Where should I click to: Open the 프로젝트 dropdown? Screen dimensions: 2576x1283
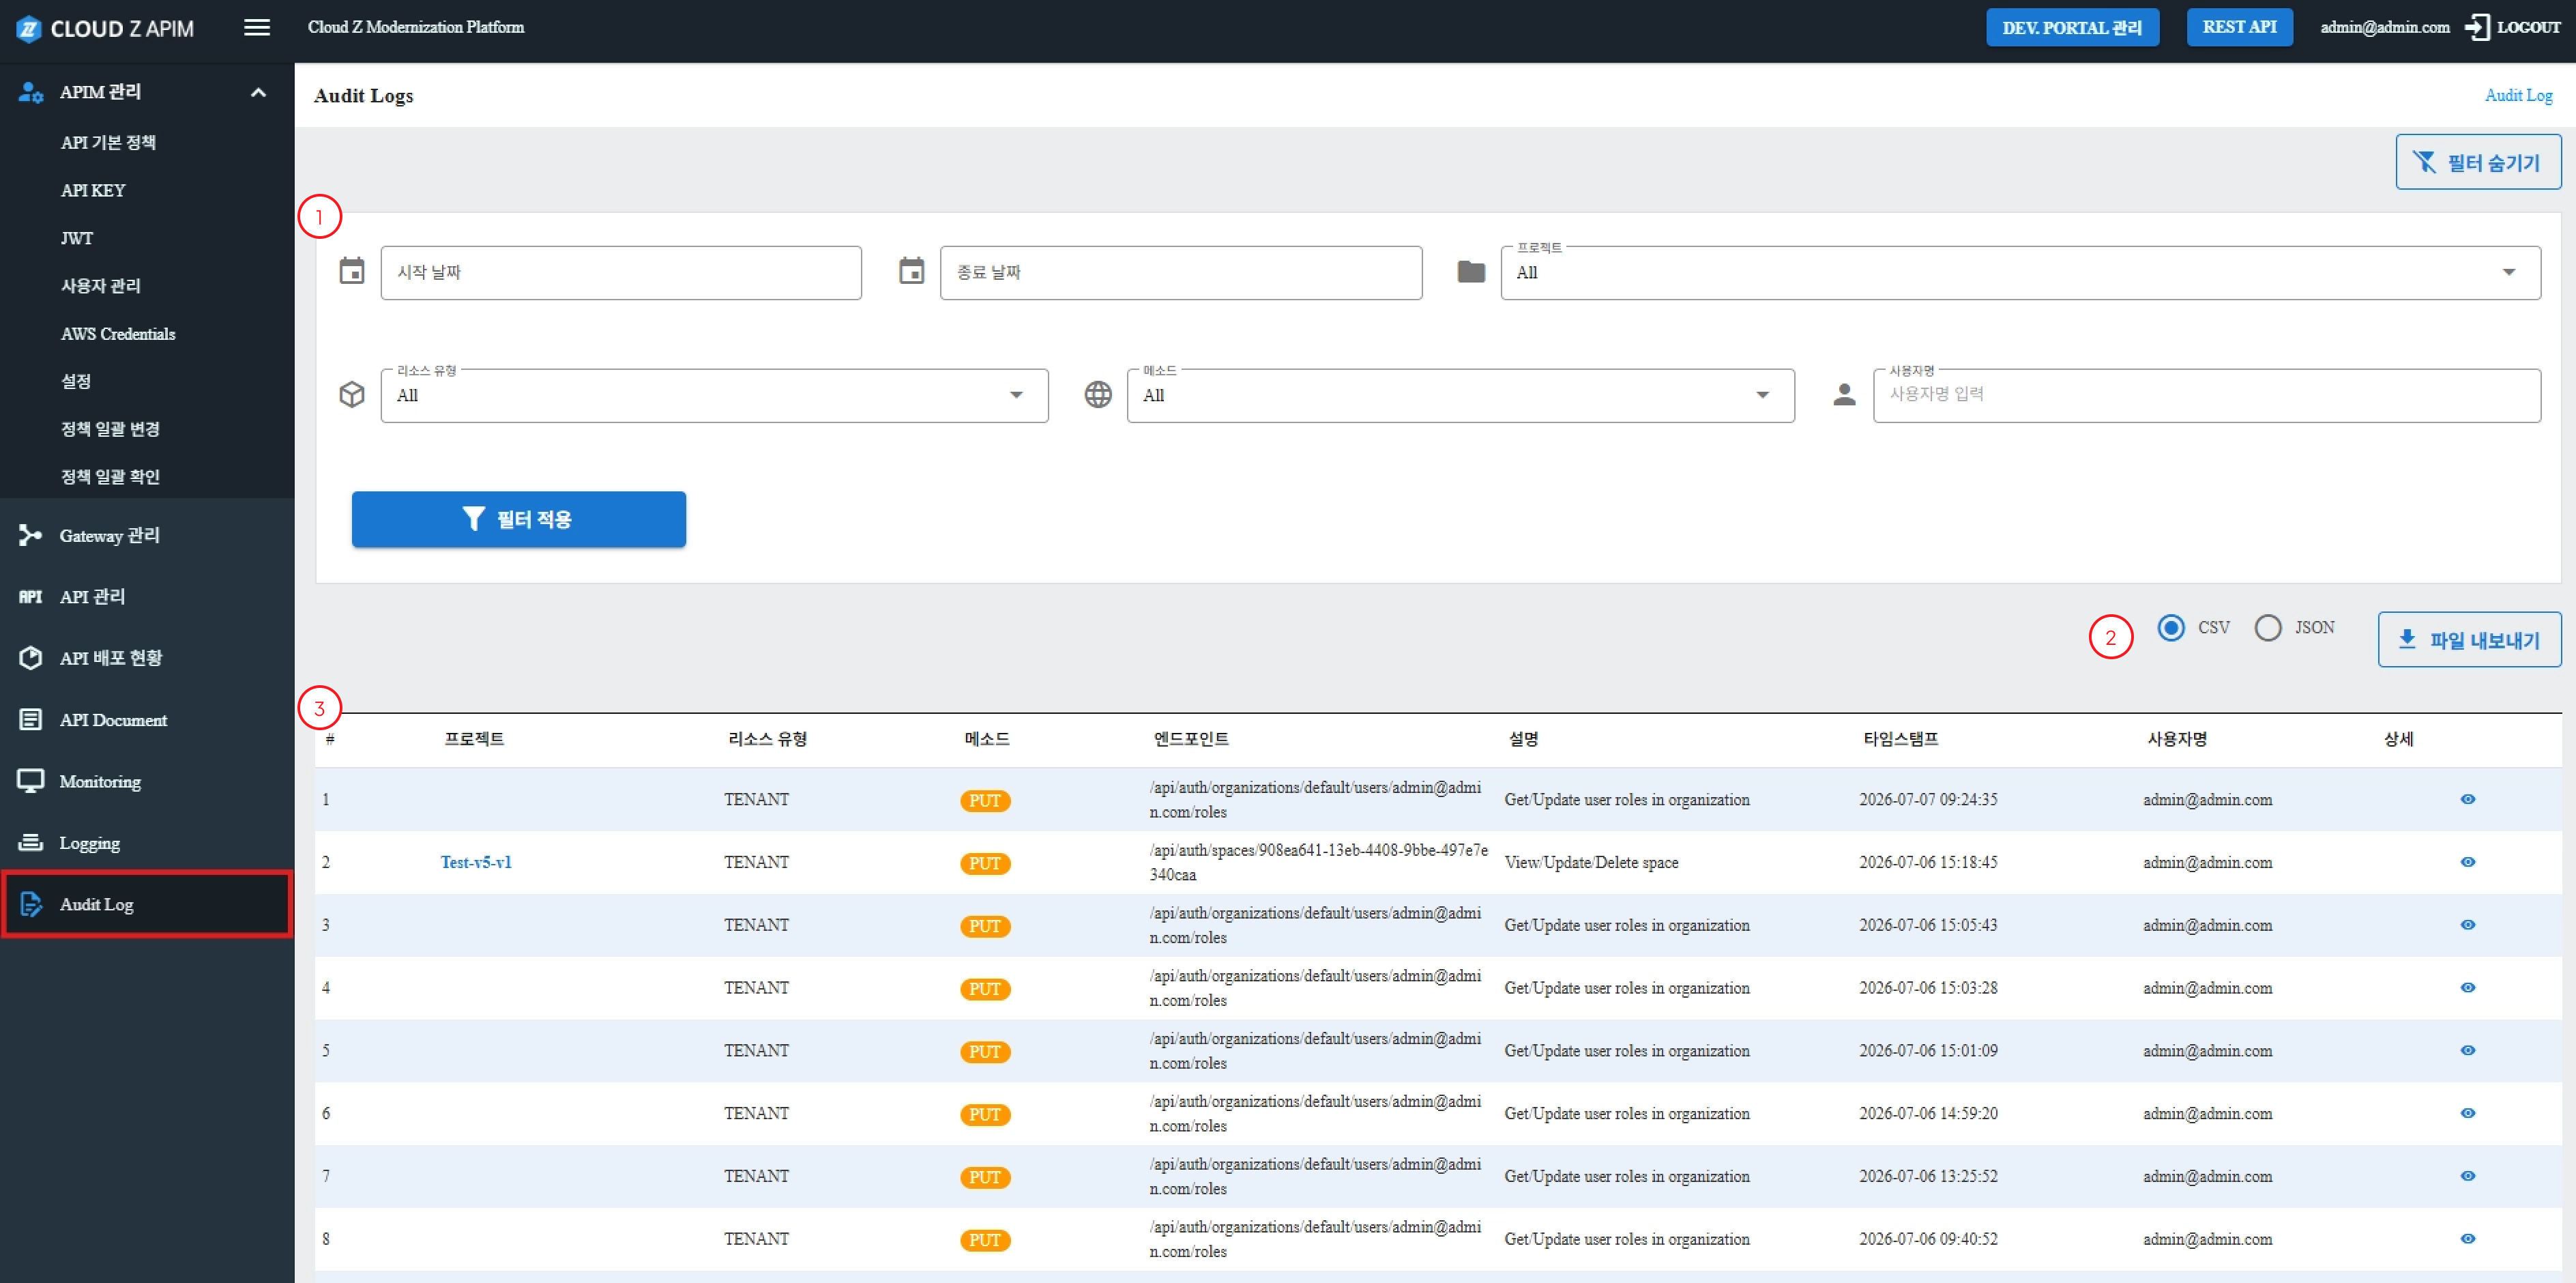(x=2020, y=272)
